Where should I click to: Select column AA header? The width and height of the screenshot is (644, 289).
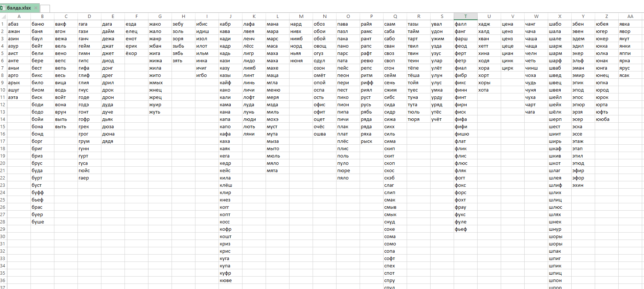[630, 16]
